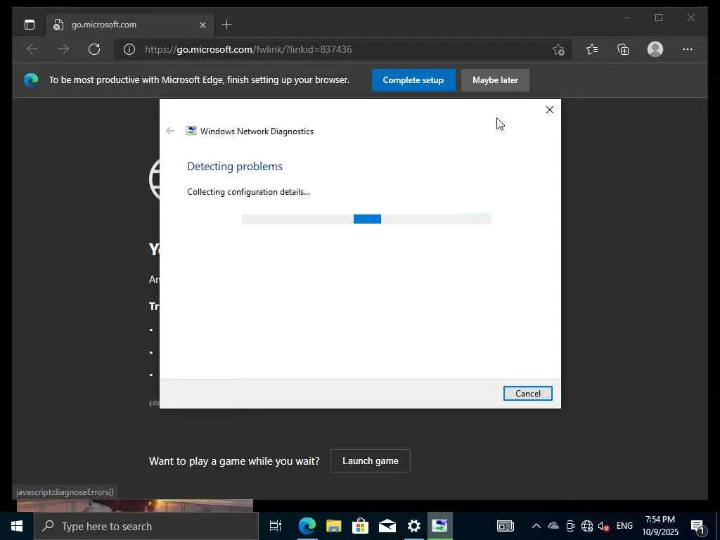Add this page to favorites star icon

coord(558,49)
